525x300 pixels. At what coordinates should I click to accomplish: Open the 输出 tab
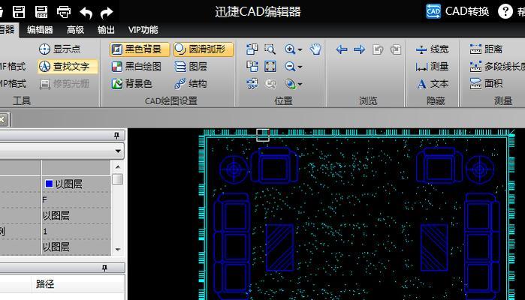[x=106, y=30]
